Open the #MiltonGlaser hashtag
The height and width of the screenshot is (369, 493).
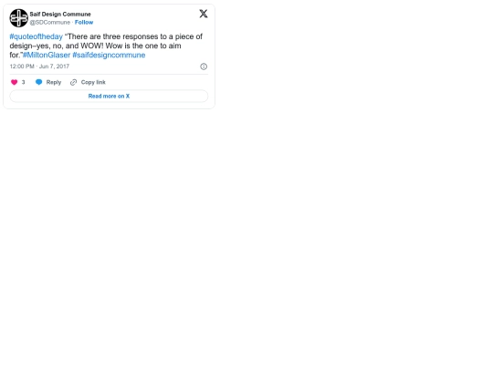pos(47,55)
